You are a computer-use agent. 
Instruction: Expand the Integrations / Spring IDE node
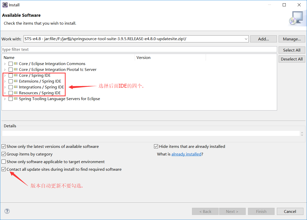click(5, 87)
